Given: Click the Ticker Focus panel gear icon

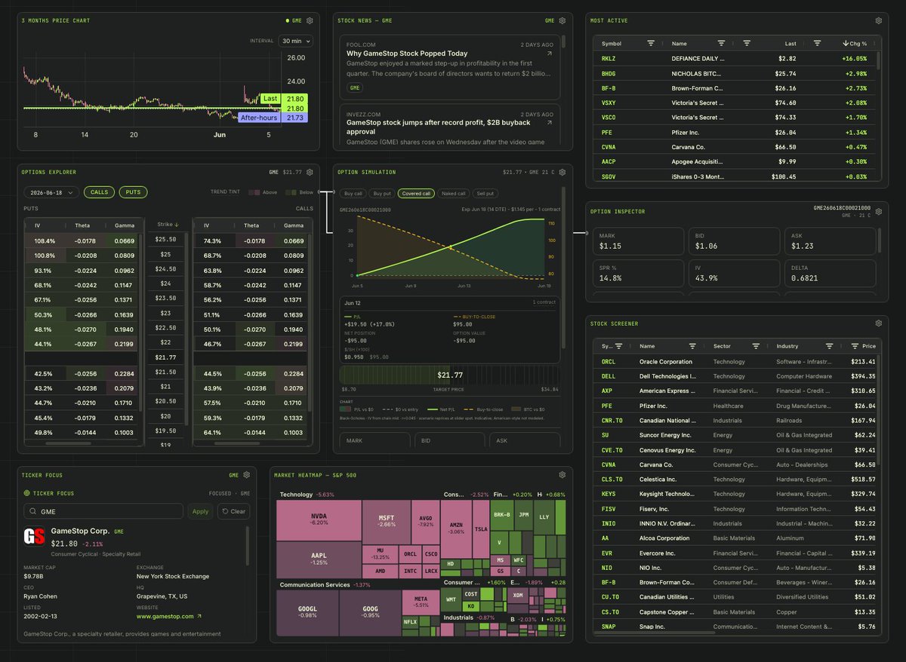Looking at the screenshot, I should [x=246, y=475].
